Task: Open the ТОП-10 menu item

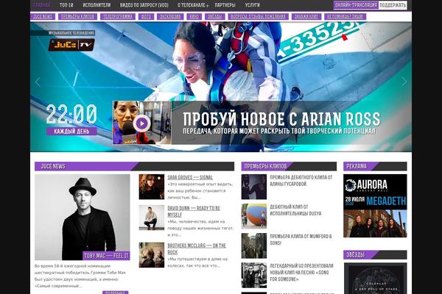Action: pyautogui.click(x=66, y=5)
